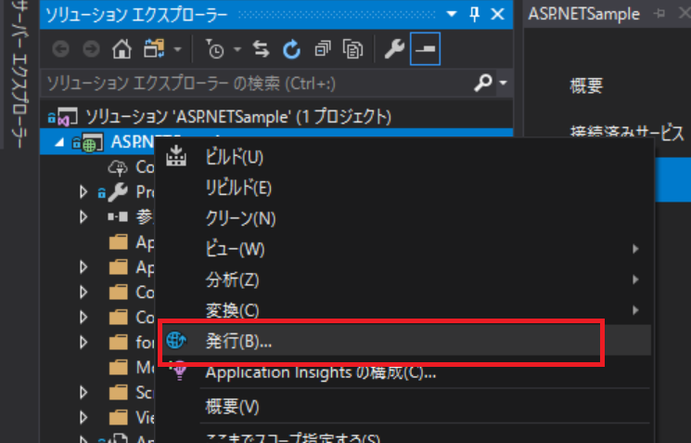Image resolution: width=691 pixels, height=443 pixels.
Task: Choose リビルド(E) from the context menu
Action: [404, 188]
